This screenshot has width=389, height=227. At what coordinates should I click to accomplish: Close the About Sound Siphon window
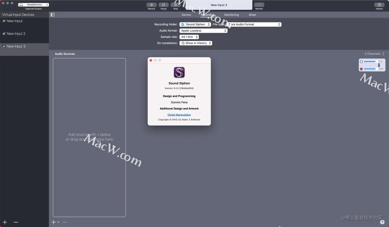(x=151, y=60)
